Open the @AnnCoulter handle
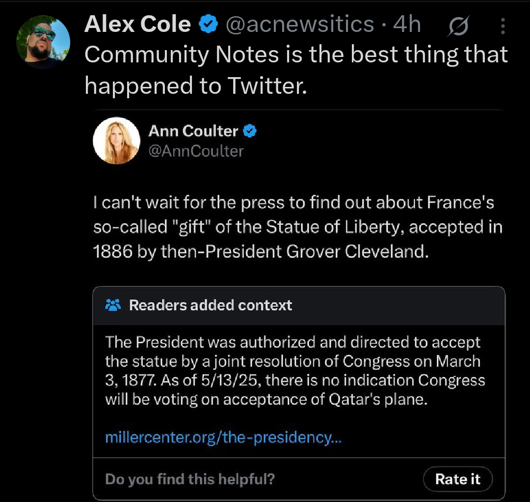Viewport: 530px width, 502px height. (196, 151)
